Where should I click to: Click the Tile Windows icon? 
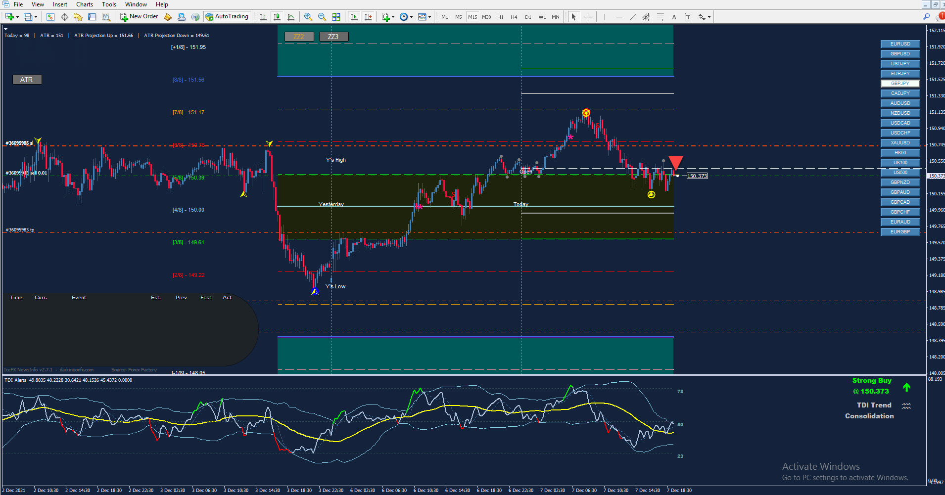pos(336,17)
